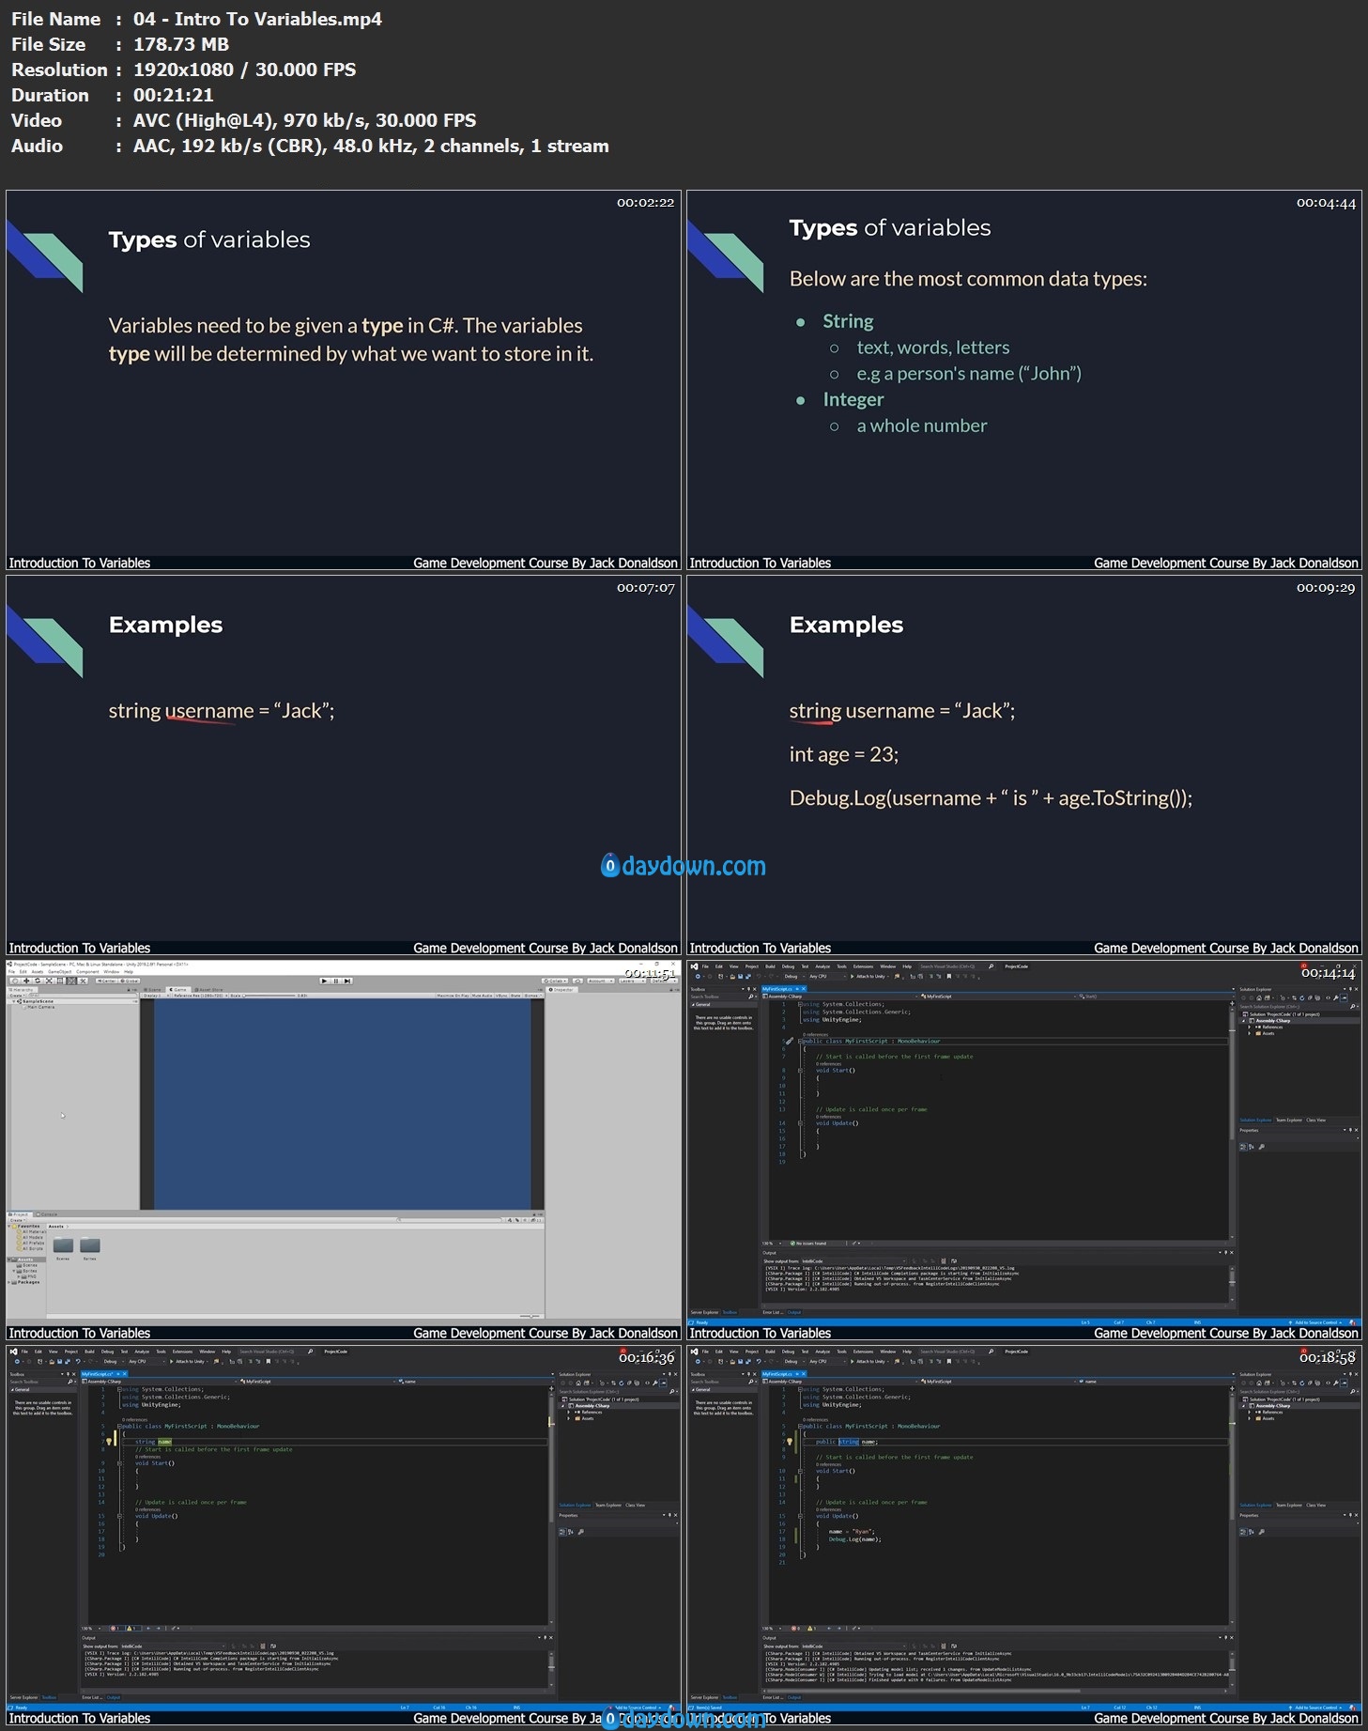Open Gizmos dropdown in Unity Game view

coord(532,995)
